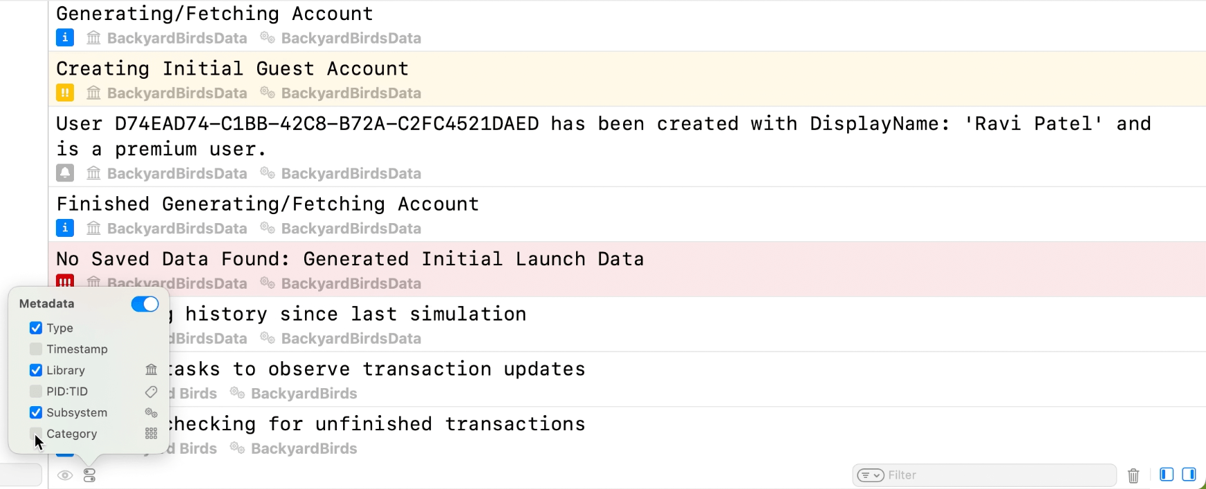The image size is (1206, 489).
Task: Enable the Timestamp checkbox
Action: pos(36,349)
